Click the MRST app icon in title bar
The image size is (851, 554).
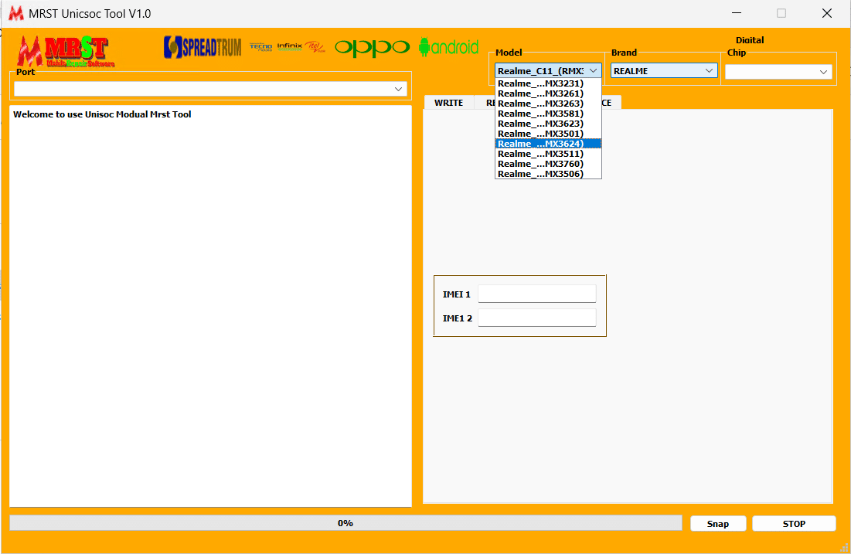(x=15, y=13)
